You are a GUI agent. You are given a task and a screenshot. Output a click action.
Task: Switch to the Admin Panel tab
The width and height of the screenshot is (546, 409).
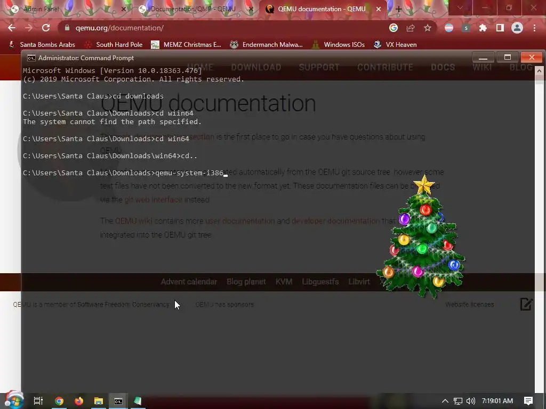pyautogui.click(x=66, y=9)
